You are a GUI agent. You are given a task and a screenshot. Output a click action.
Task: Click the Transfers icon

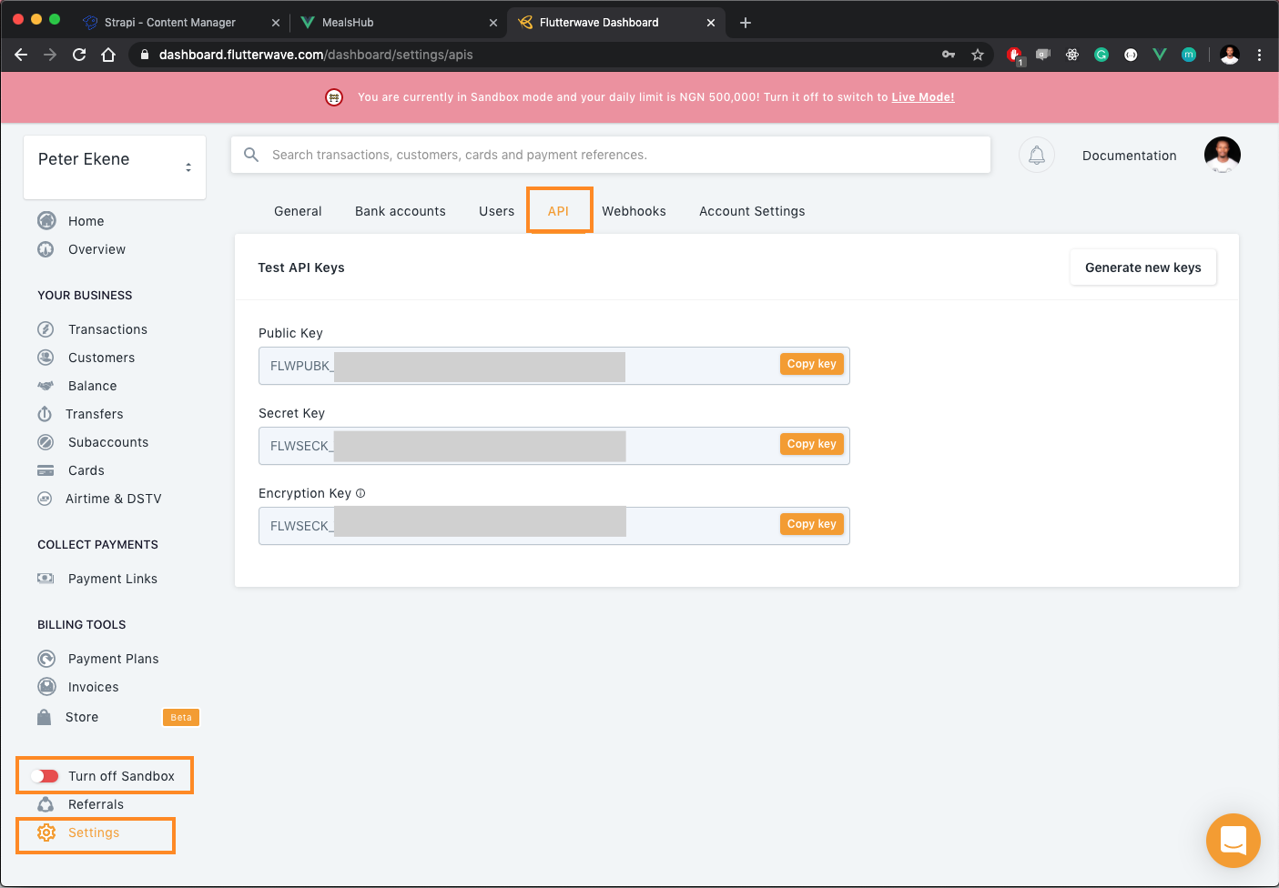pos(46,414)
